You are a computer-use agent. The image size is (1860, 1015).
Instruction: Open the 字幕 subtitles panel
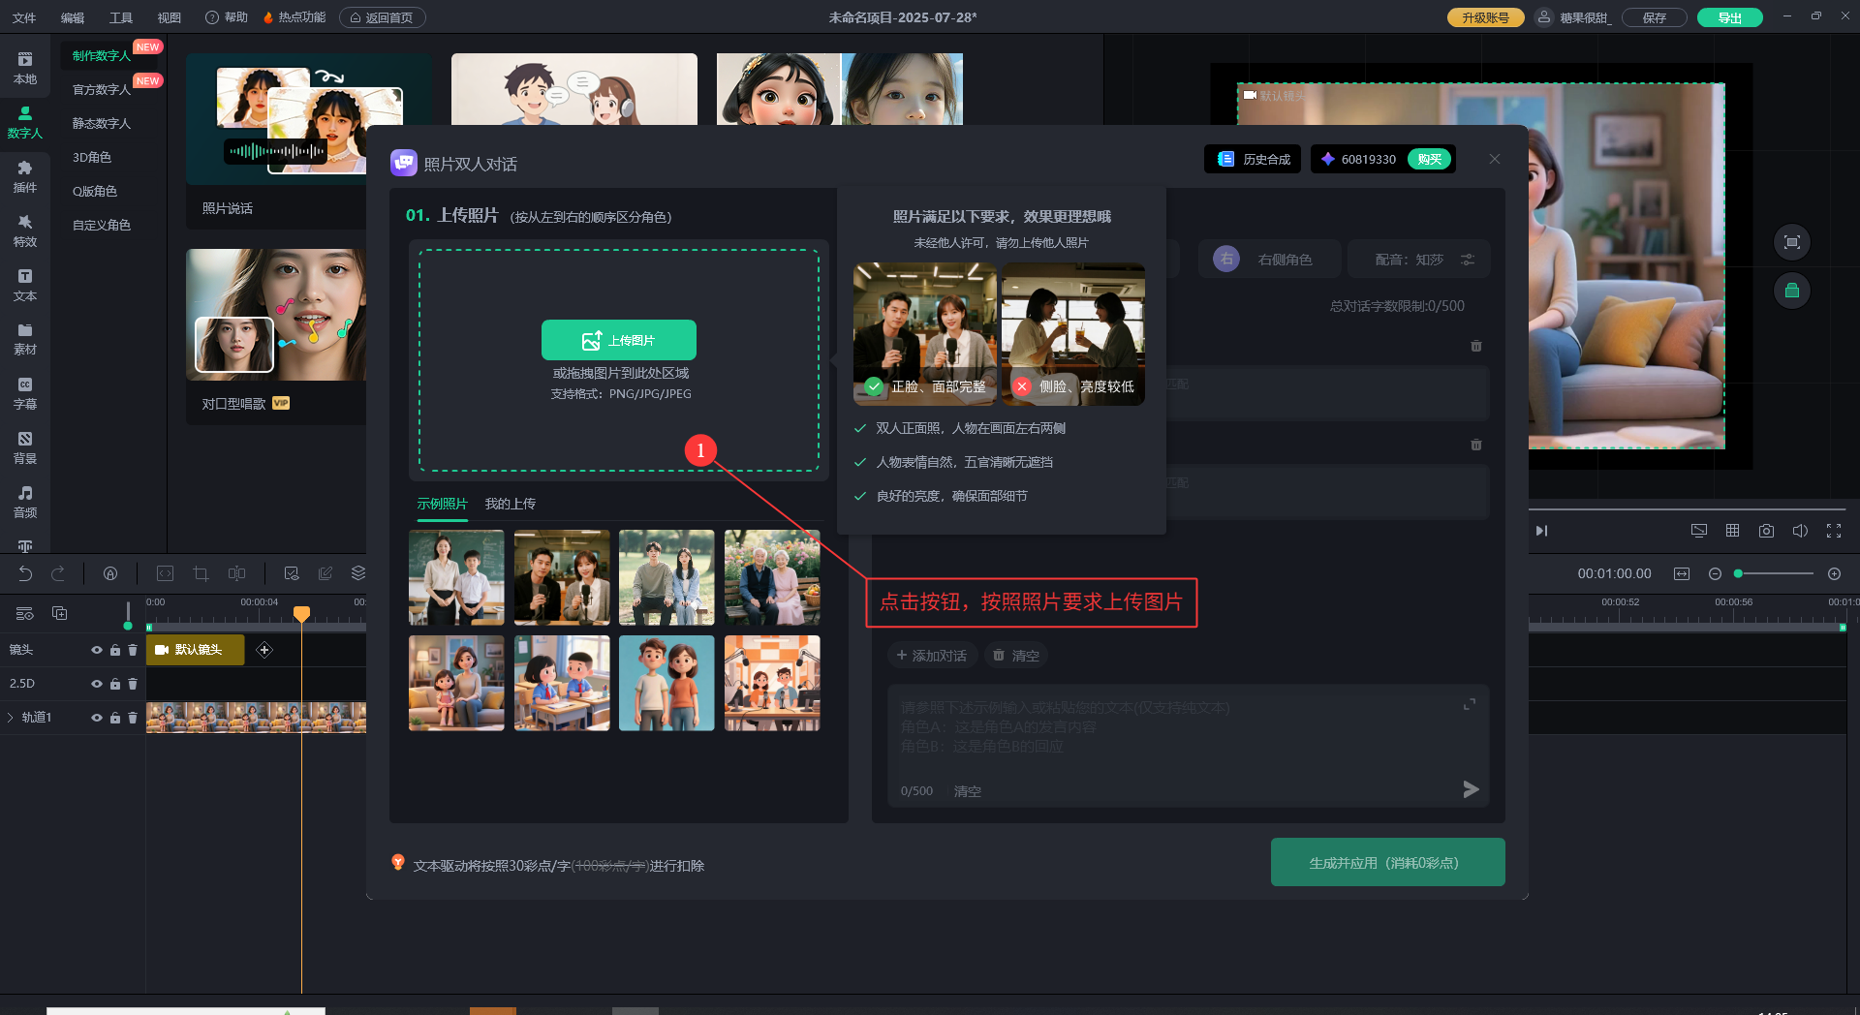[25, 393]
